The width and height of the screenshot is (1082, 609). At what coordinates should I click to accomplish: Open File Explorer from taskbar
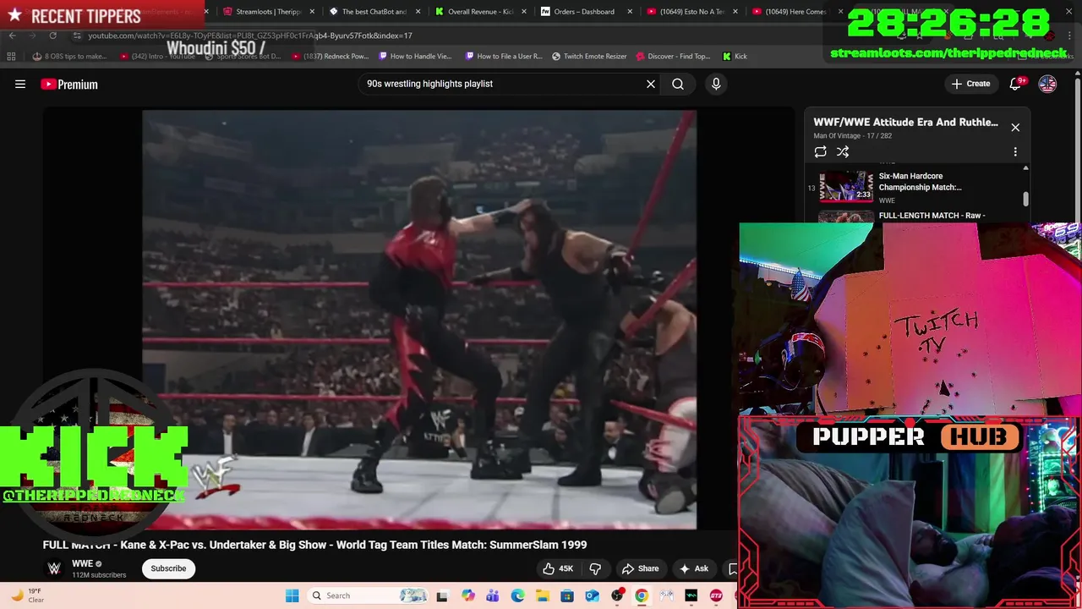[x=542, y=595]
